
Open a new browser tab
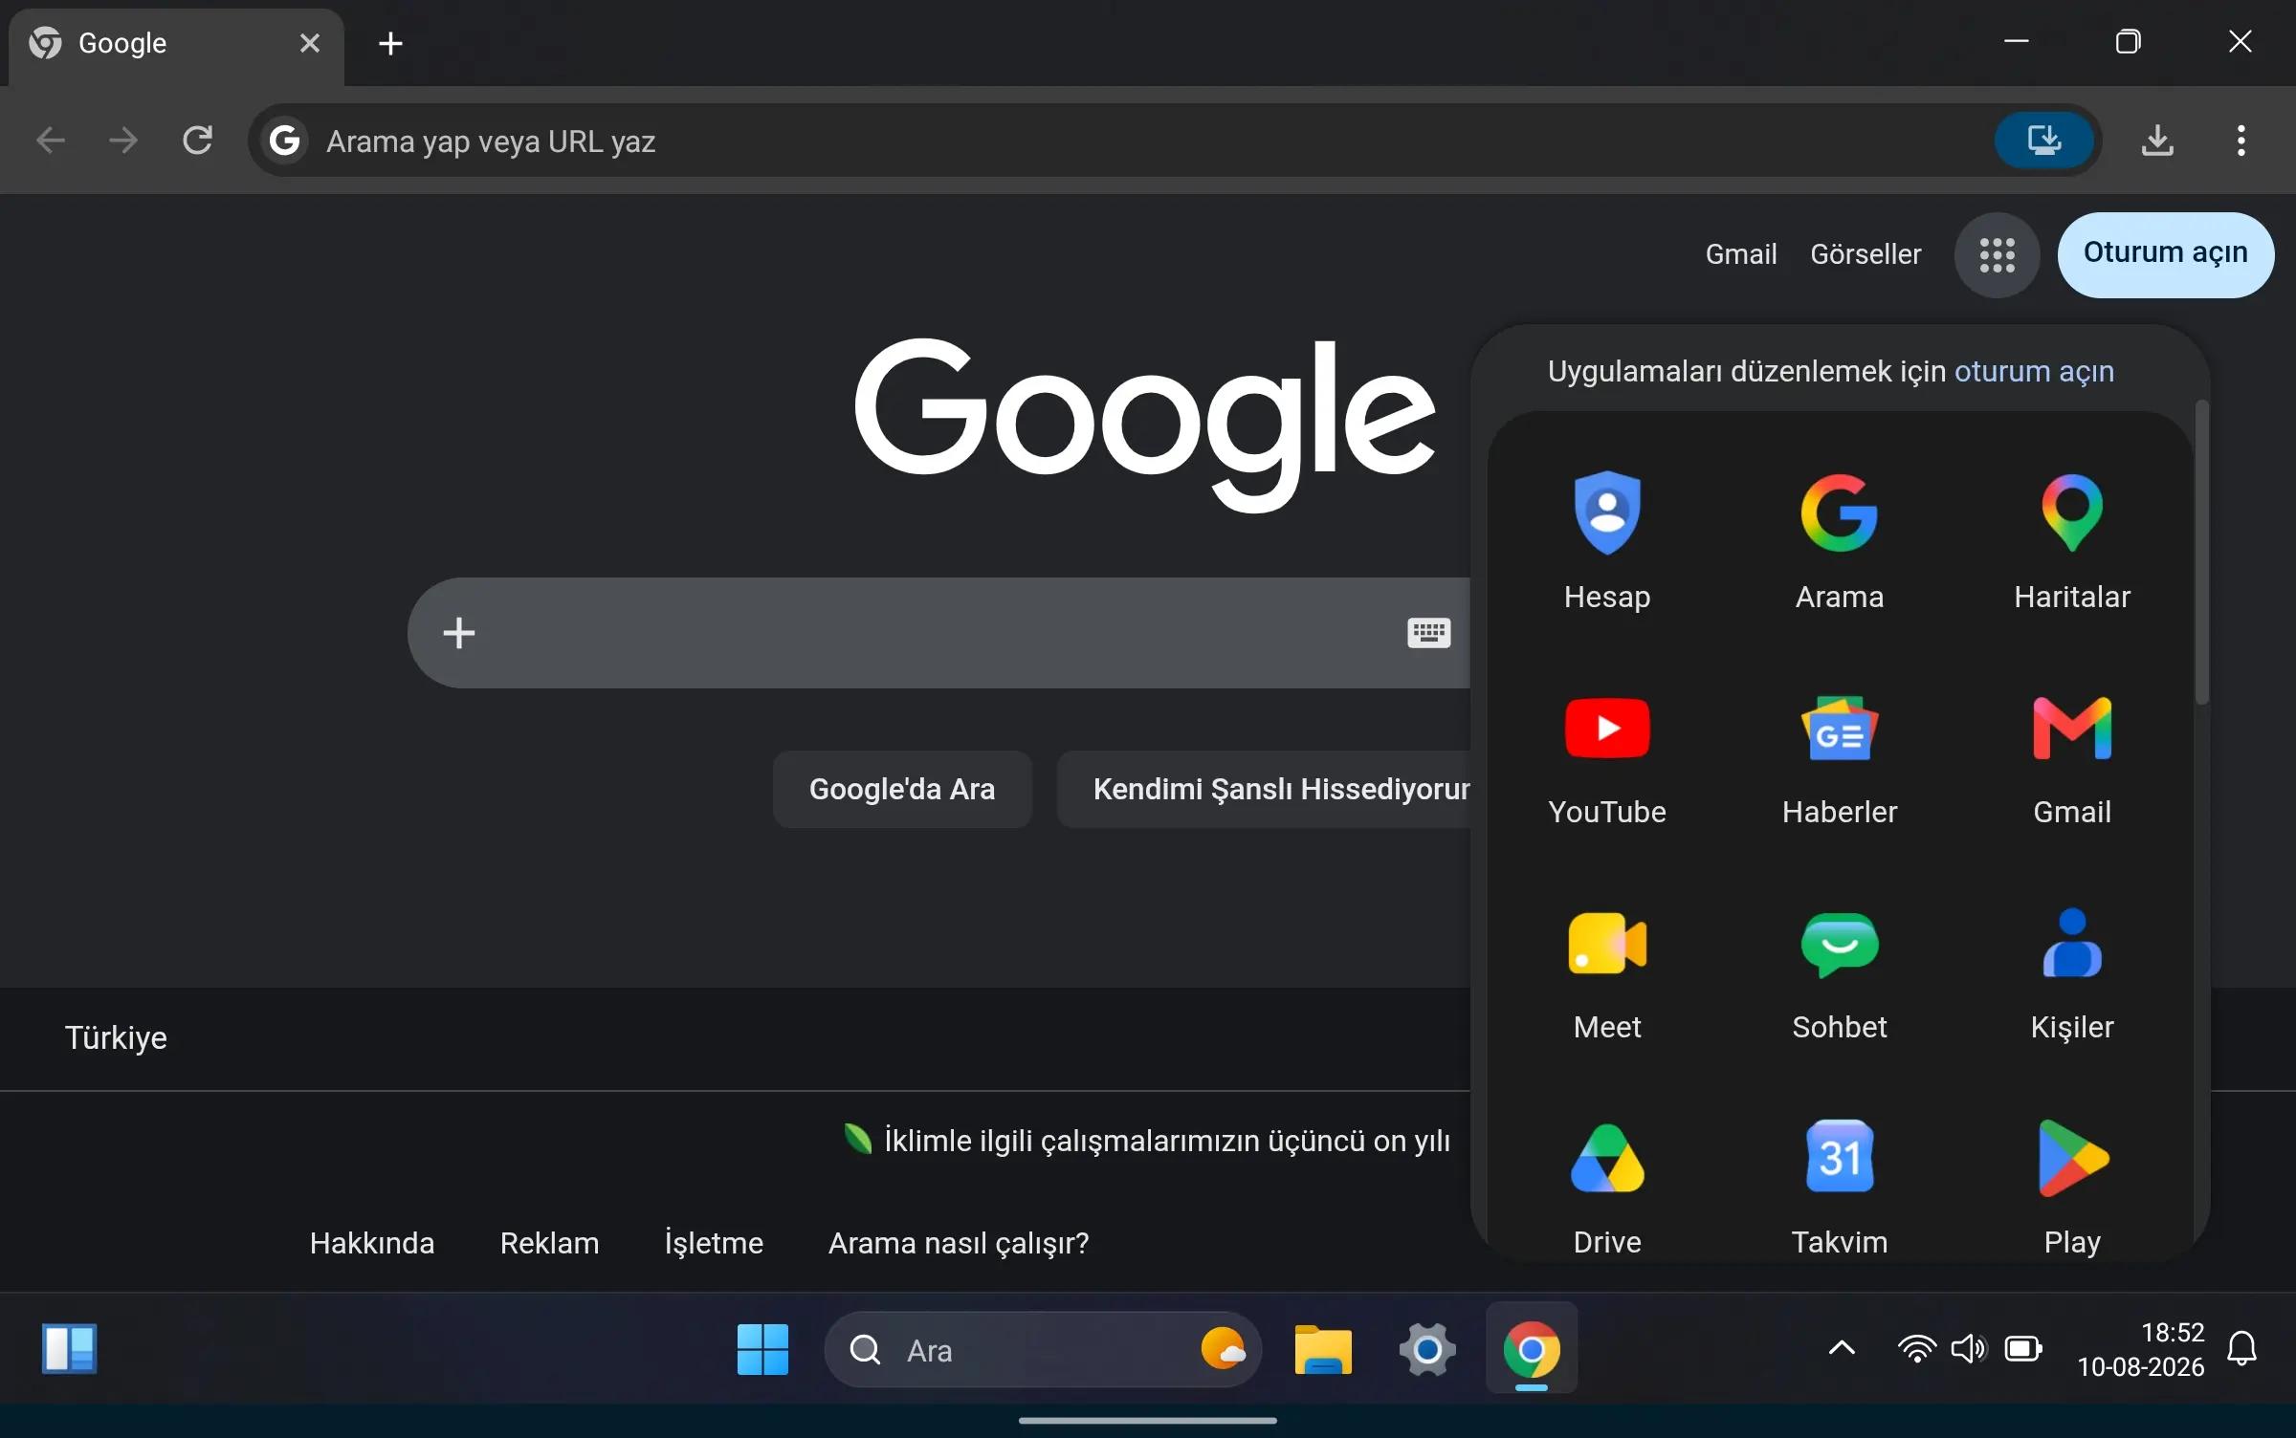coord(390,43)
